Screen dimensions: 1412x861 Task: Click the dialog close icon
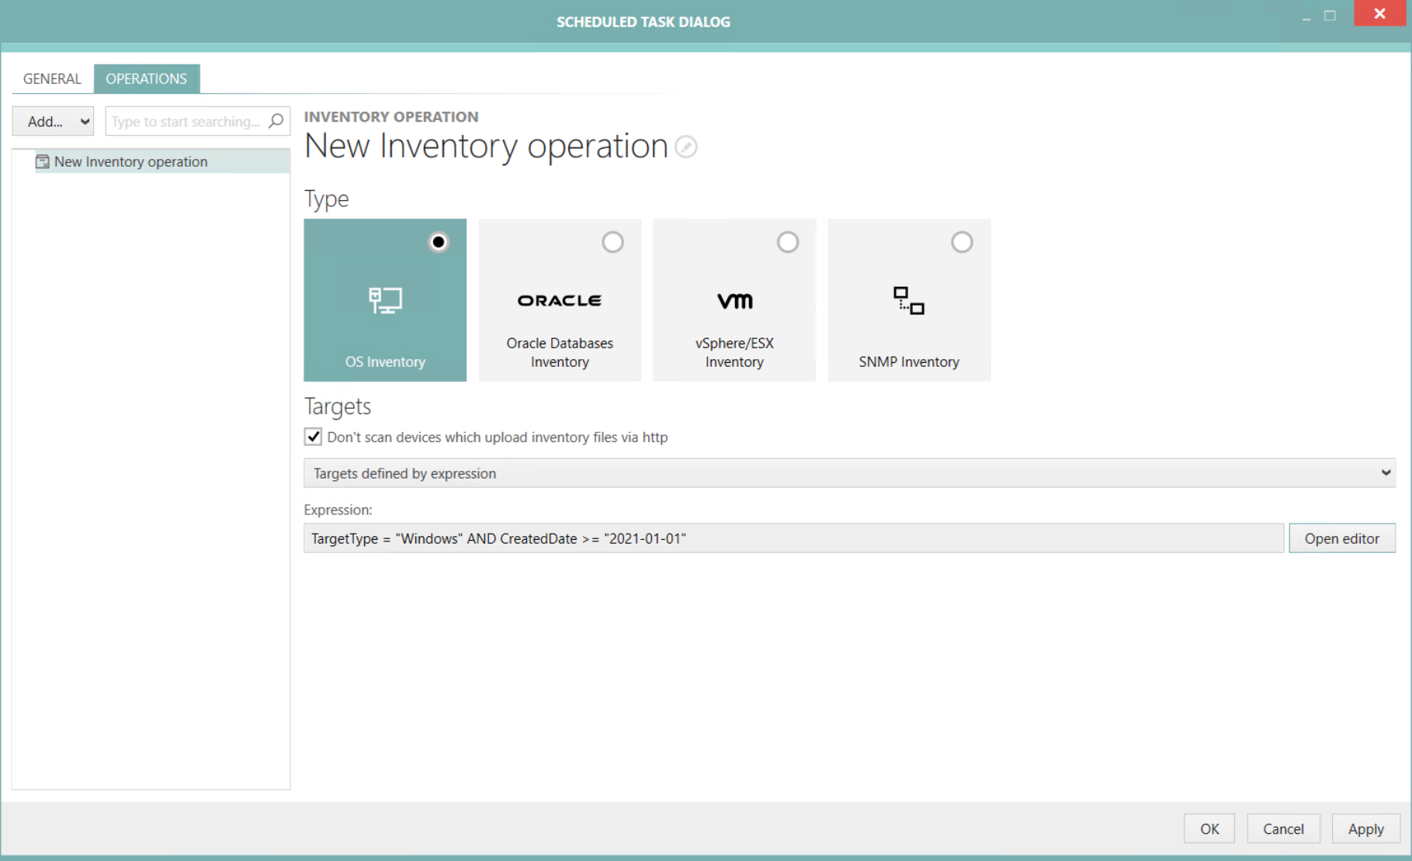(x=1379, y=13)
